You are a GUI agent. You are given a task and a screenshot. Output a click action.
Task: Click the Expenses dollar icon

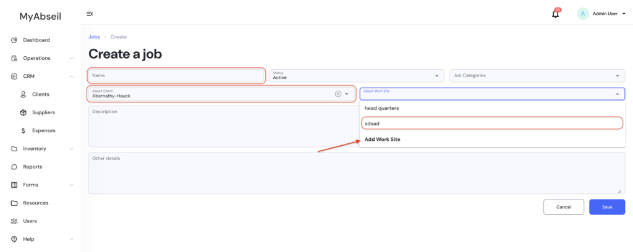(23, 130)
